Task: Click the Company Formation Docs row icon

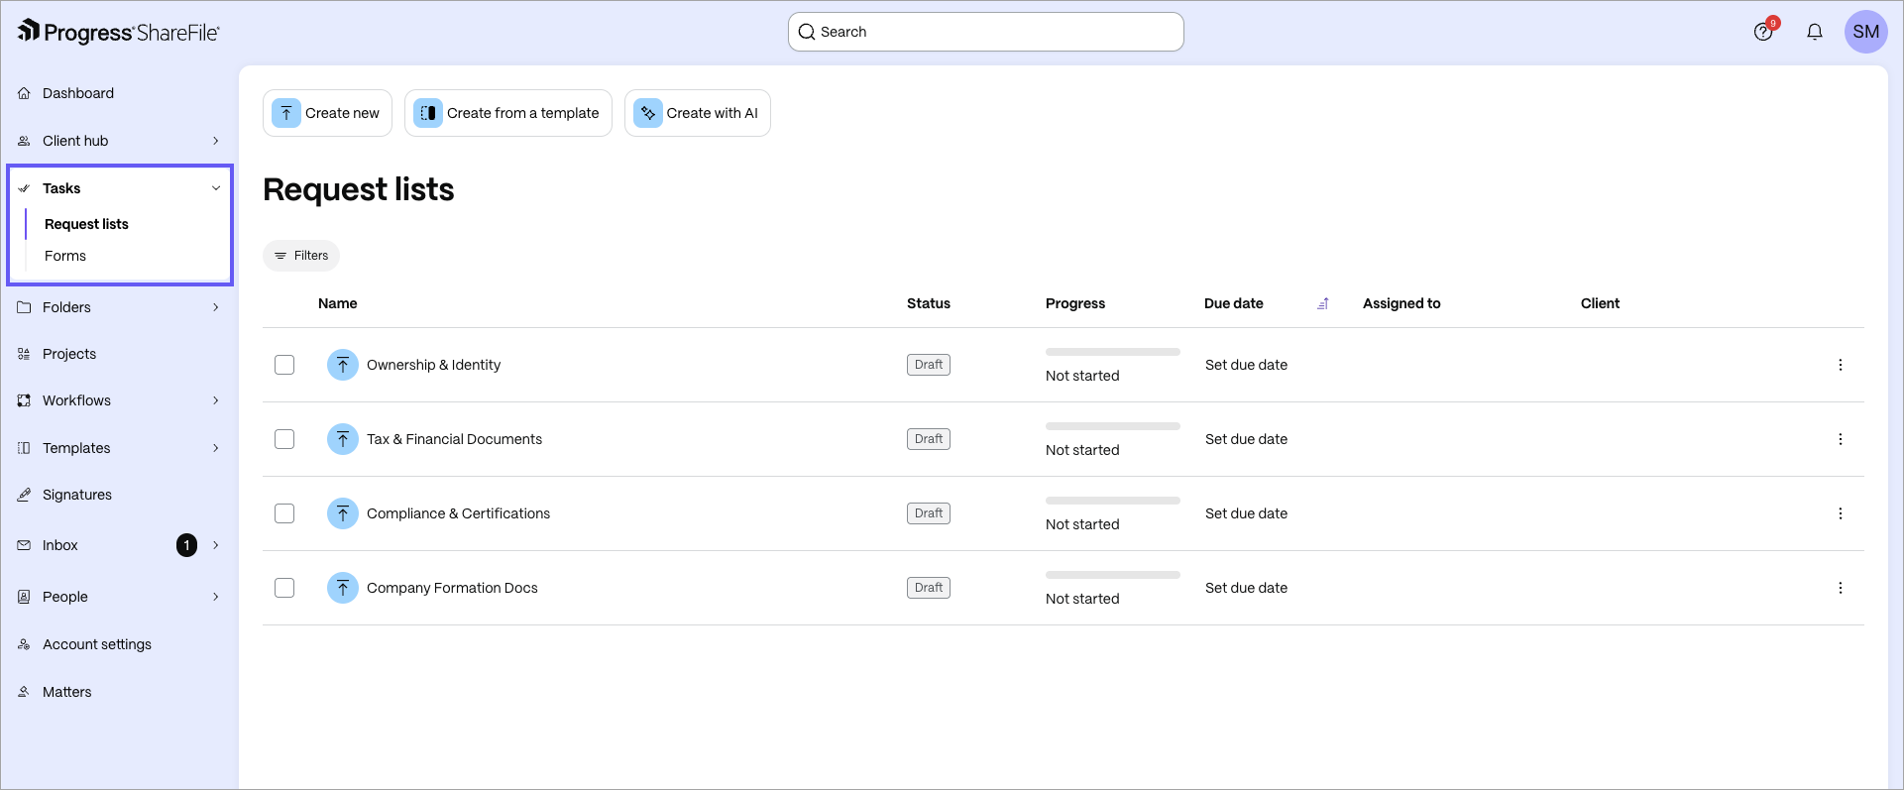Action: (x=343, y=588)
